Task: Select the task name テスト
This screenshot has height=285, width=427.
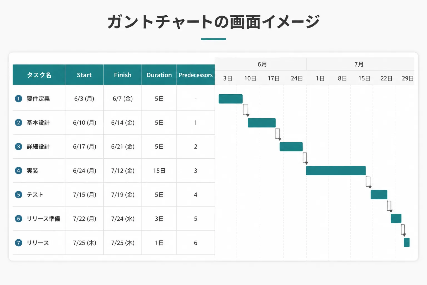Action: [x=35, y=195]
